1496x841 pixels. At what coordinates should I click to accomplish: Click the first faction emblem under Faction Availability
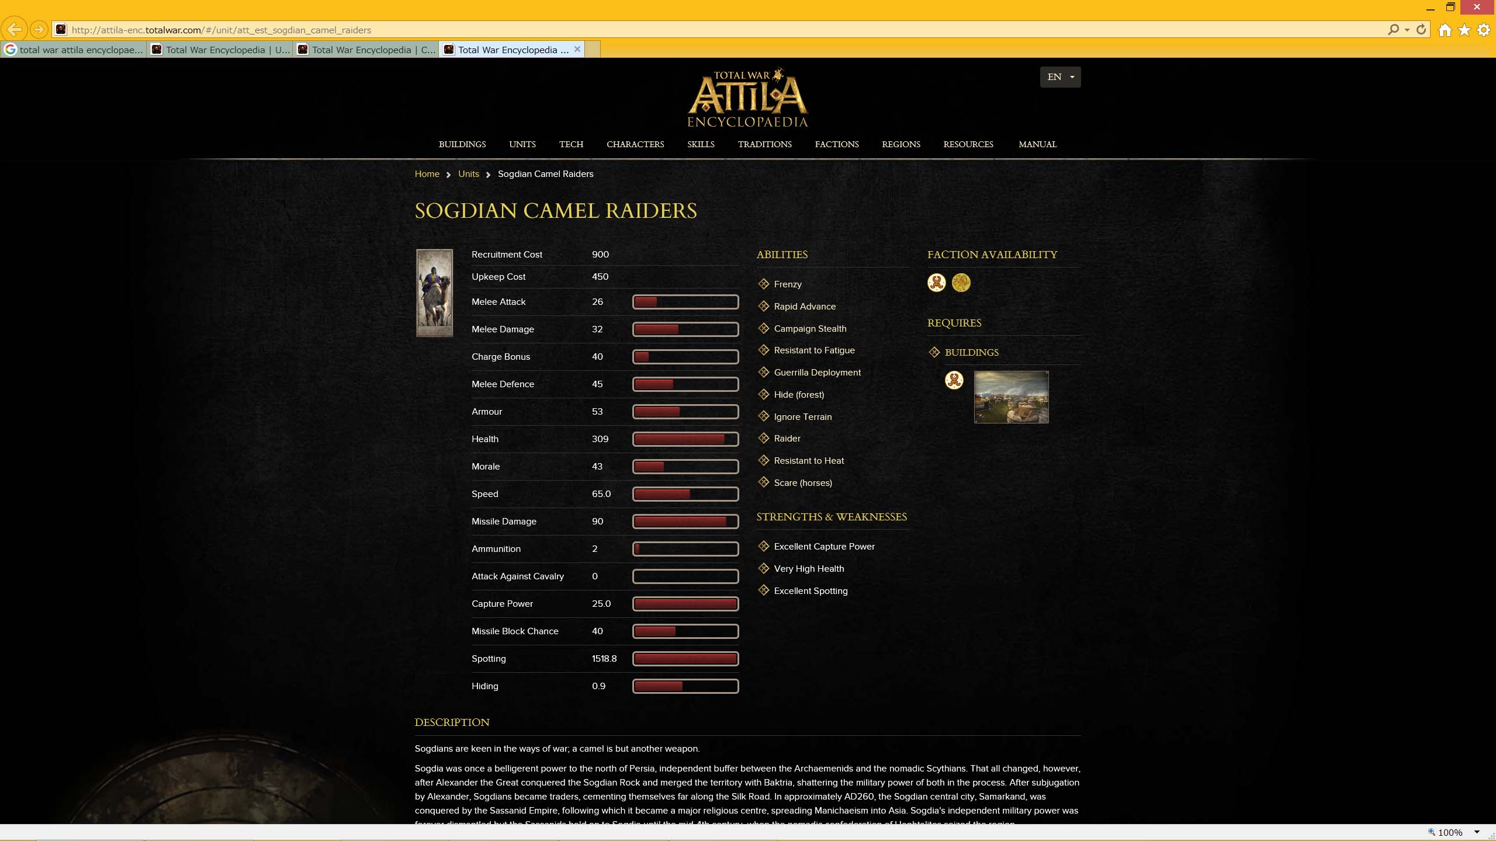937,283
